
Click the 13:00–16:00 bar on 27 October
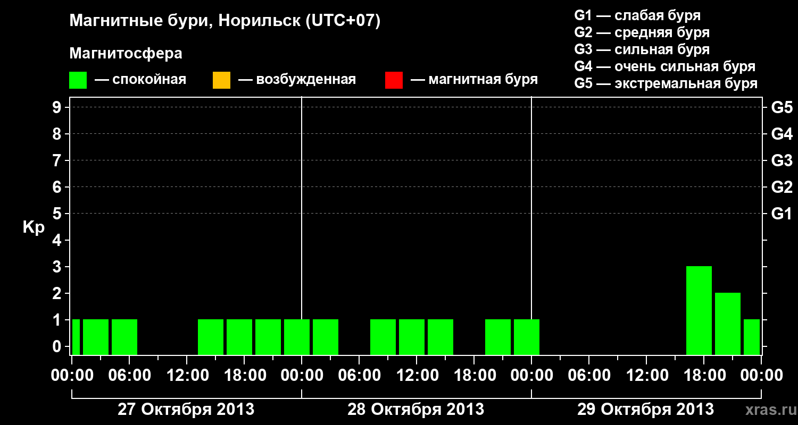coord(211,337)
